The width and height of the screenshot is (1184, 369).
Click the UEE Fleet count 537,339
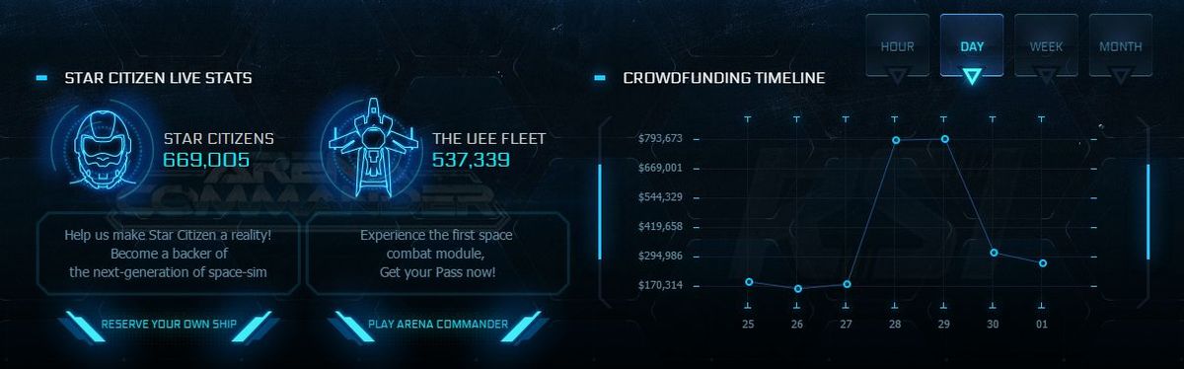pyautogui.click(x=471, y=160)
